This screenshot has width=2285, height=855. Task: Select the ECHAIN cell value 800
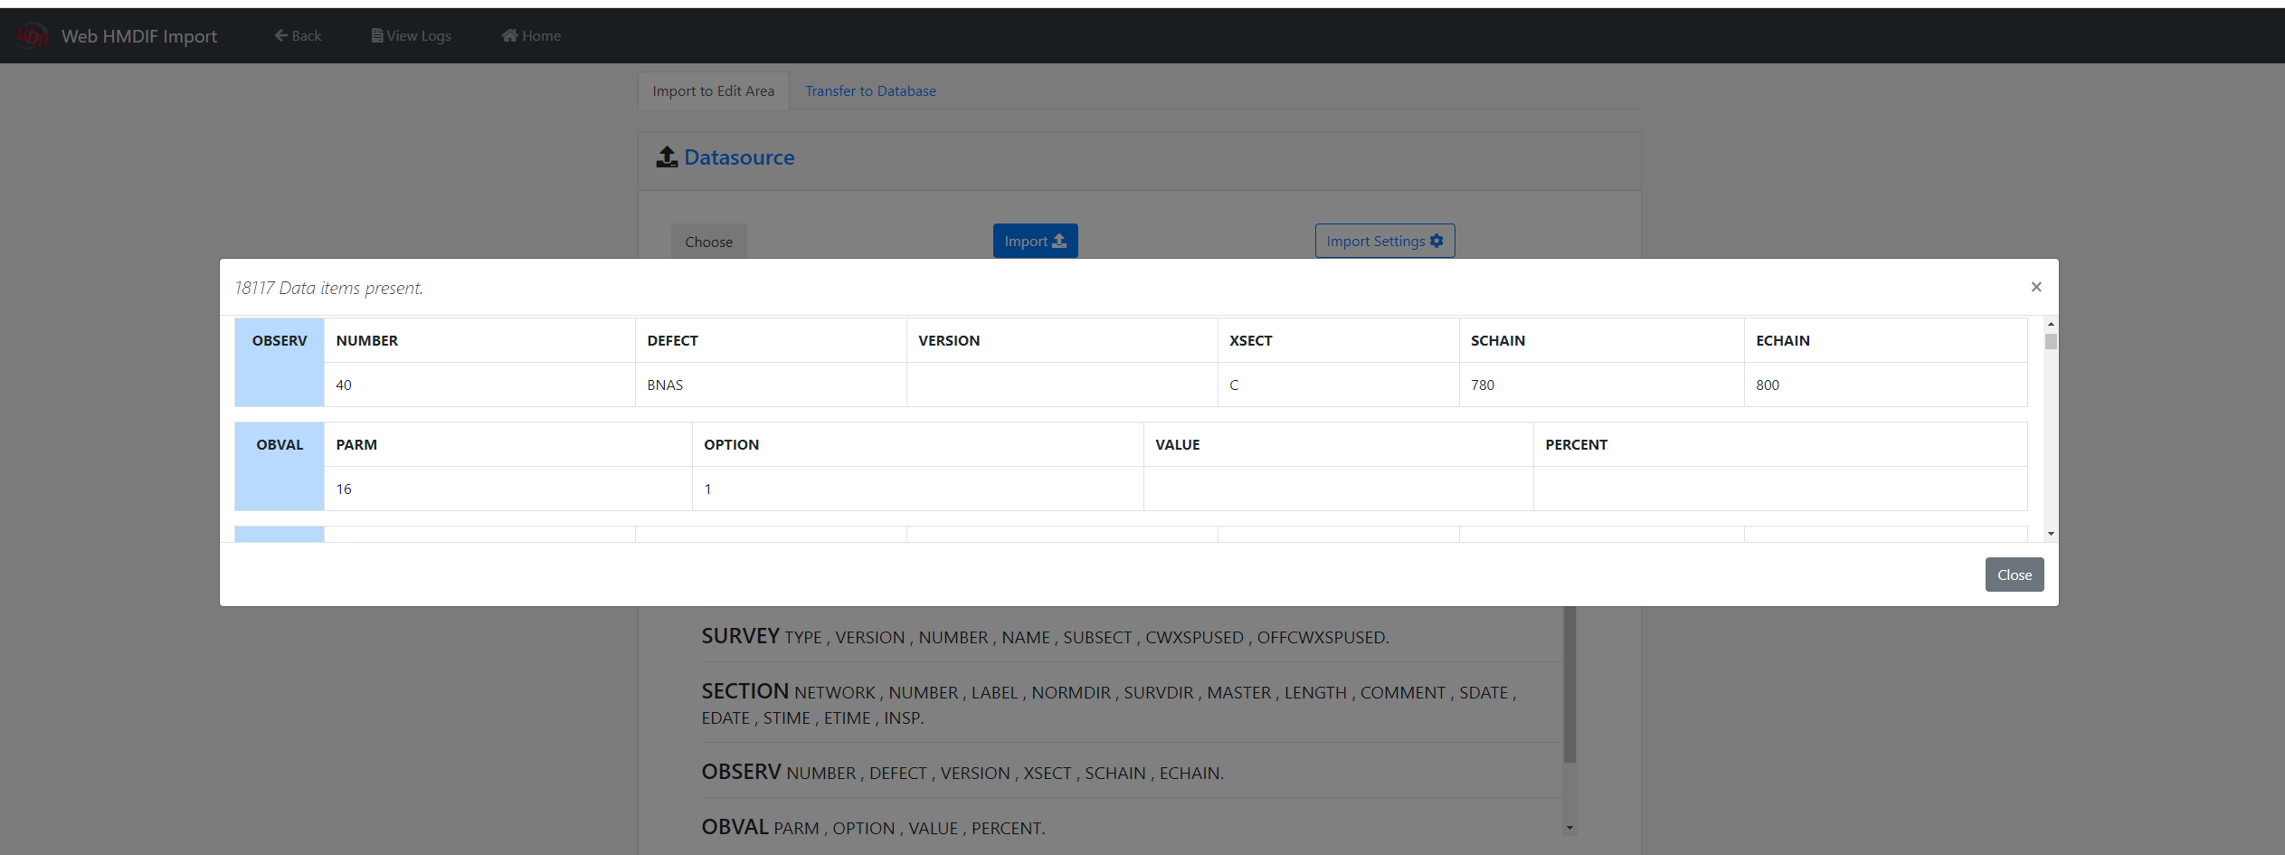[x=1885, y=385]
